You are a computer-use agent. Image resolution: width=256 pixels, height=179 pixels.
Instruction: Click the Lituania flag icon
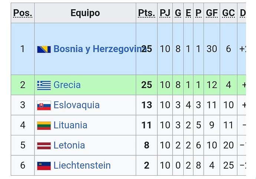pyautogui.click(x=44, y=126)
